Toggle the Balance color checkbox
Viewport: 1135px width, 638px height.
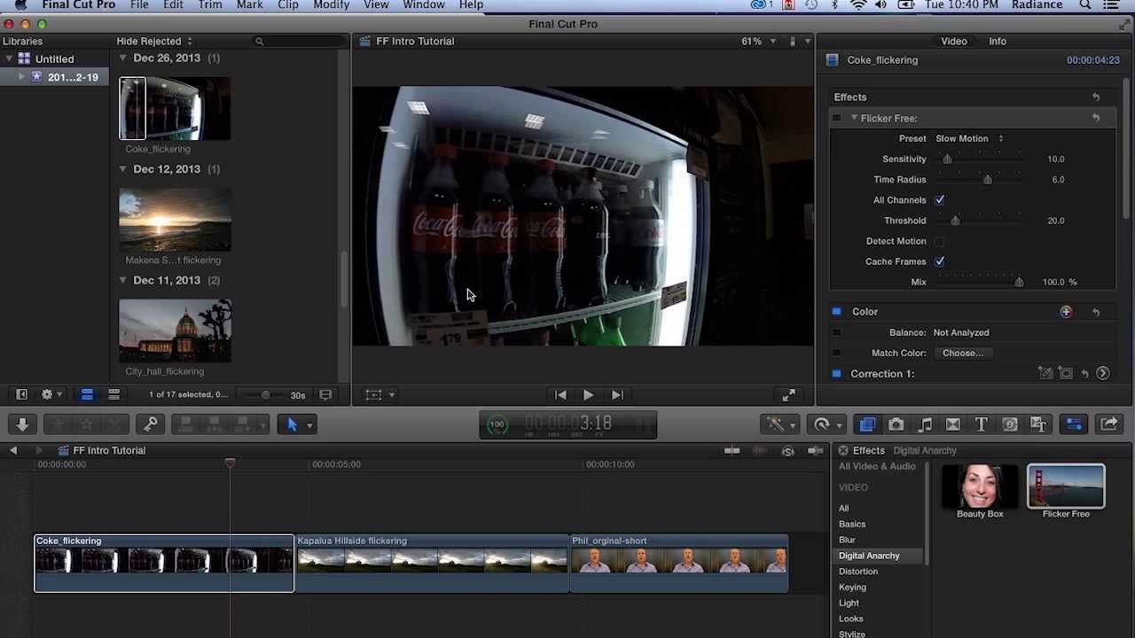tap(836, 332)
